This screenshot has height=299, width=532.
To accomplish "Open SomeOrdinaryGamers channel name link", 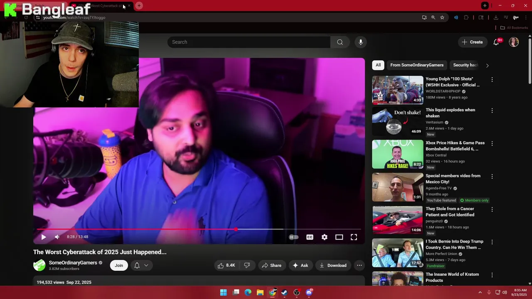I will [x=73, y=263].
